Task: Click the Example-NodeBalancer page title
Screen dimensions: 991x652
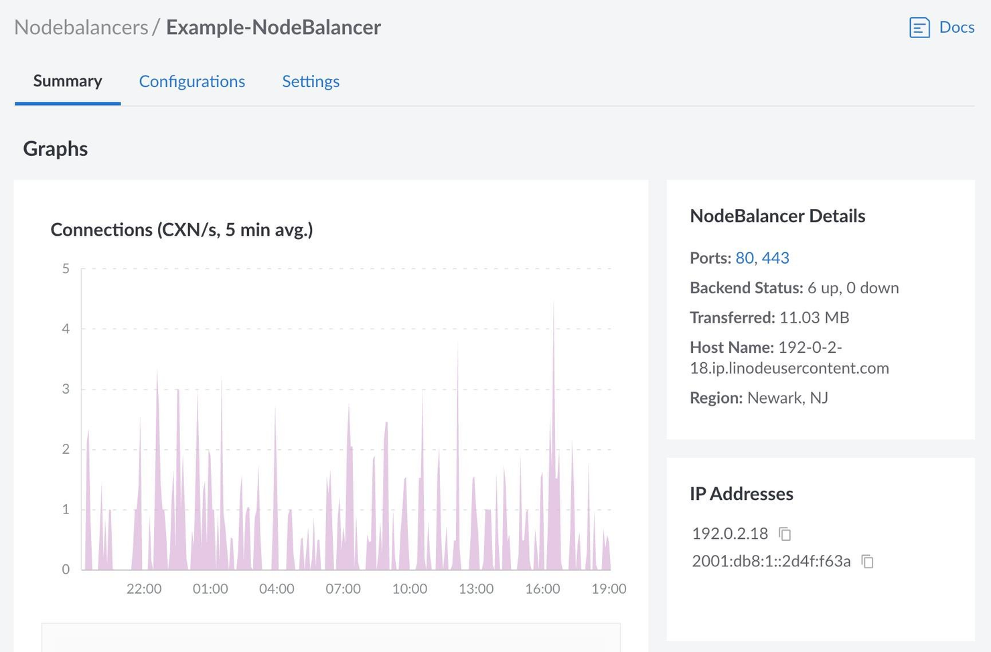Action: (x=273, y=27)
